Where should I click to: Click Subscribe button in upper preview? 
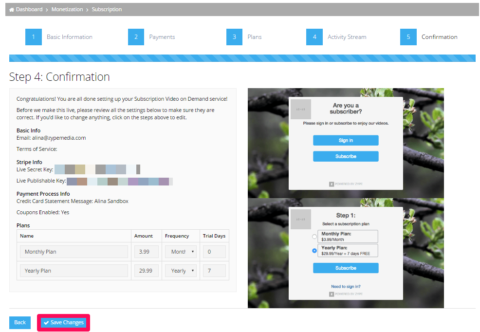click(346, 156)
